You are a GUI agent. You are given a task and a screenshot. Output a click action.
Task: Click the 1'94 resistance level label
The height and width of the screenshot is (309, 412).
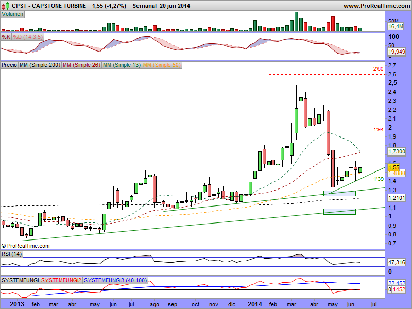tap(379, 130)
